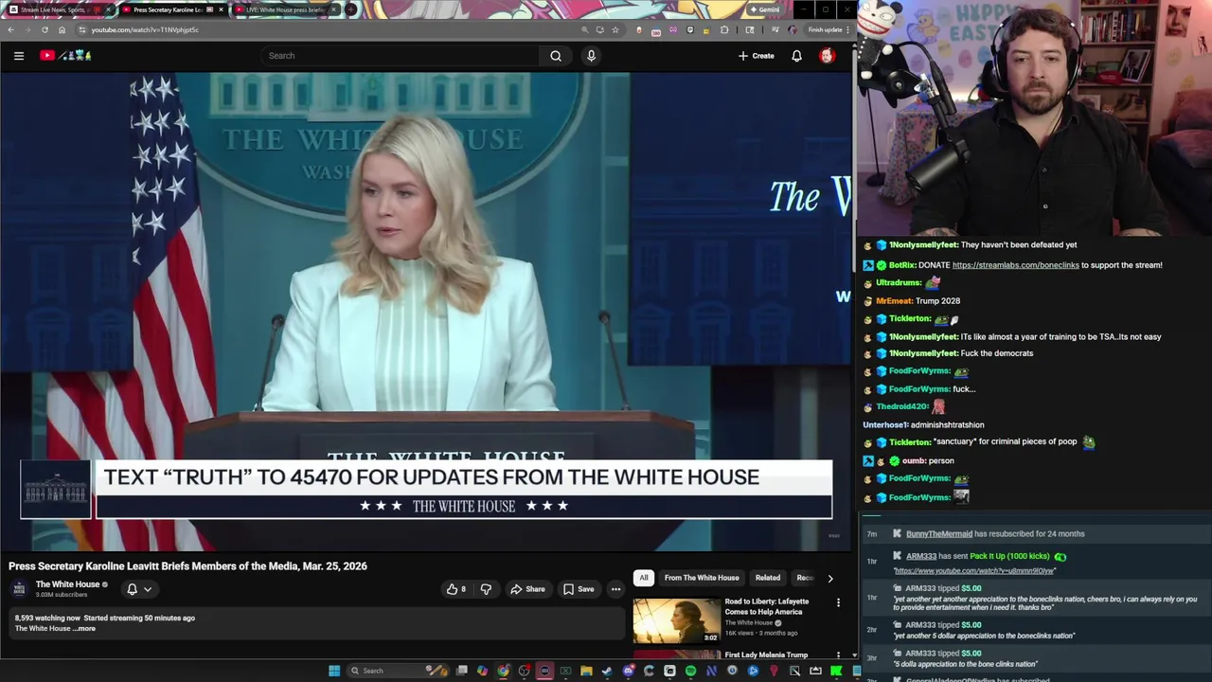Click 1Nonlysmellyfeet chat message 'They haven't been defeated yet'
Viewport: 1212px width, 682px height.
click(1019, 245)
